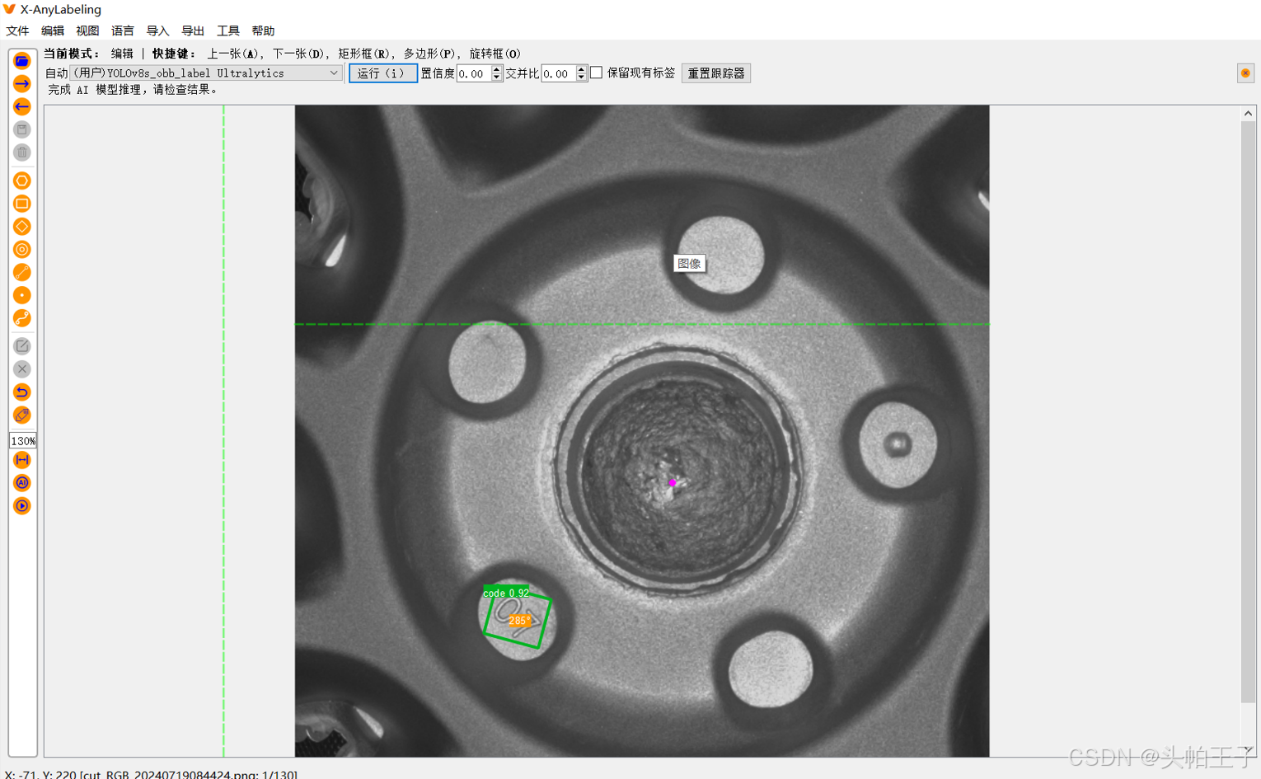1261x779 pixels.
Task: Open image folder from the left toolbar
Action: pos(22,61)
